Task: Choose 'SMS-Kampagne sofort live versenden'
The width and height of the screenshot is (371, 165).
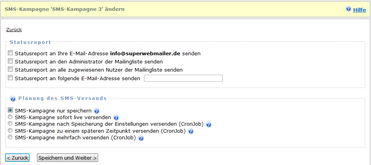Action: tap(11, 117)
